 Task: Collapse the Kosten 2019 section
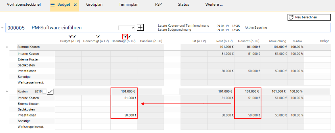(7, 91)
